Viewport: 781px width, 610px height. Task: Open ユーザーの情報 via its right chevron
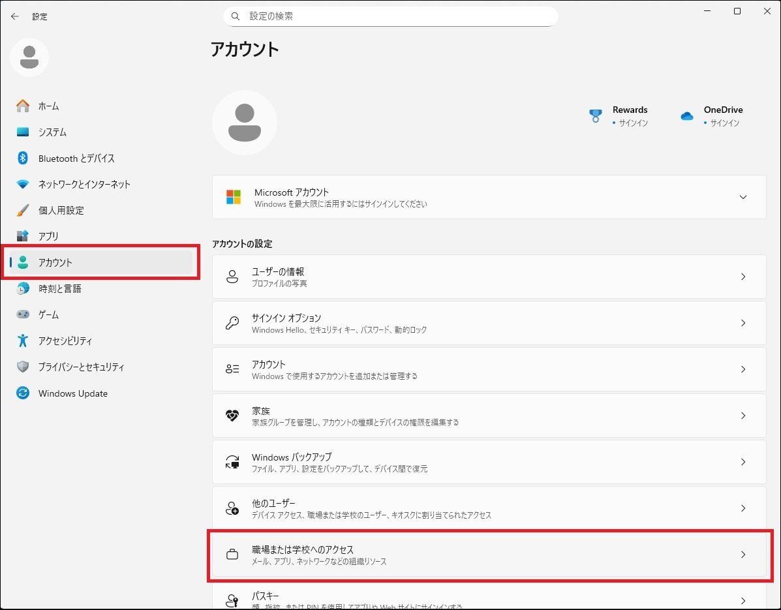tap(743, 277)
